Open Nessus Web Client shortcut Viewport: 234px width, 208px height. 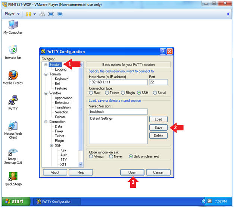pyautogui.click(x=13, y=130)
